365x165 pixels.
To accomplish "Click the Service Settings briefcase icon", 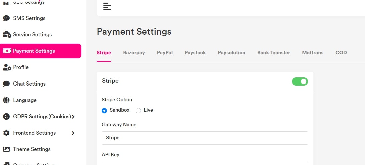I will (x=7, y=34).
